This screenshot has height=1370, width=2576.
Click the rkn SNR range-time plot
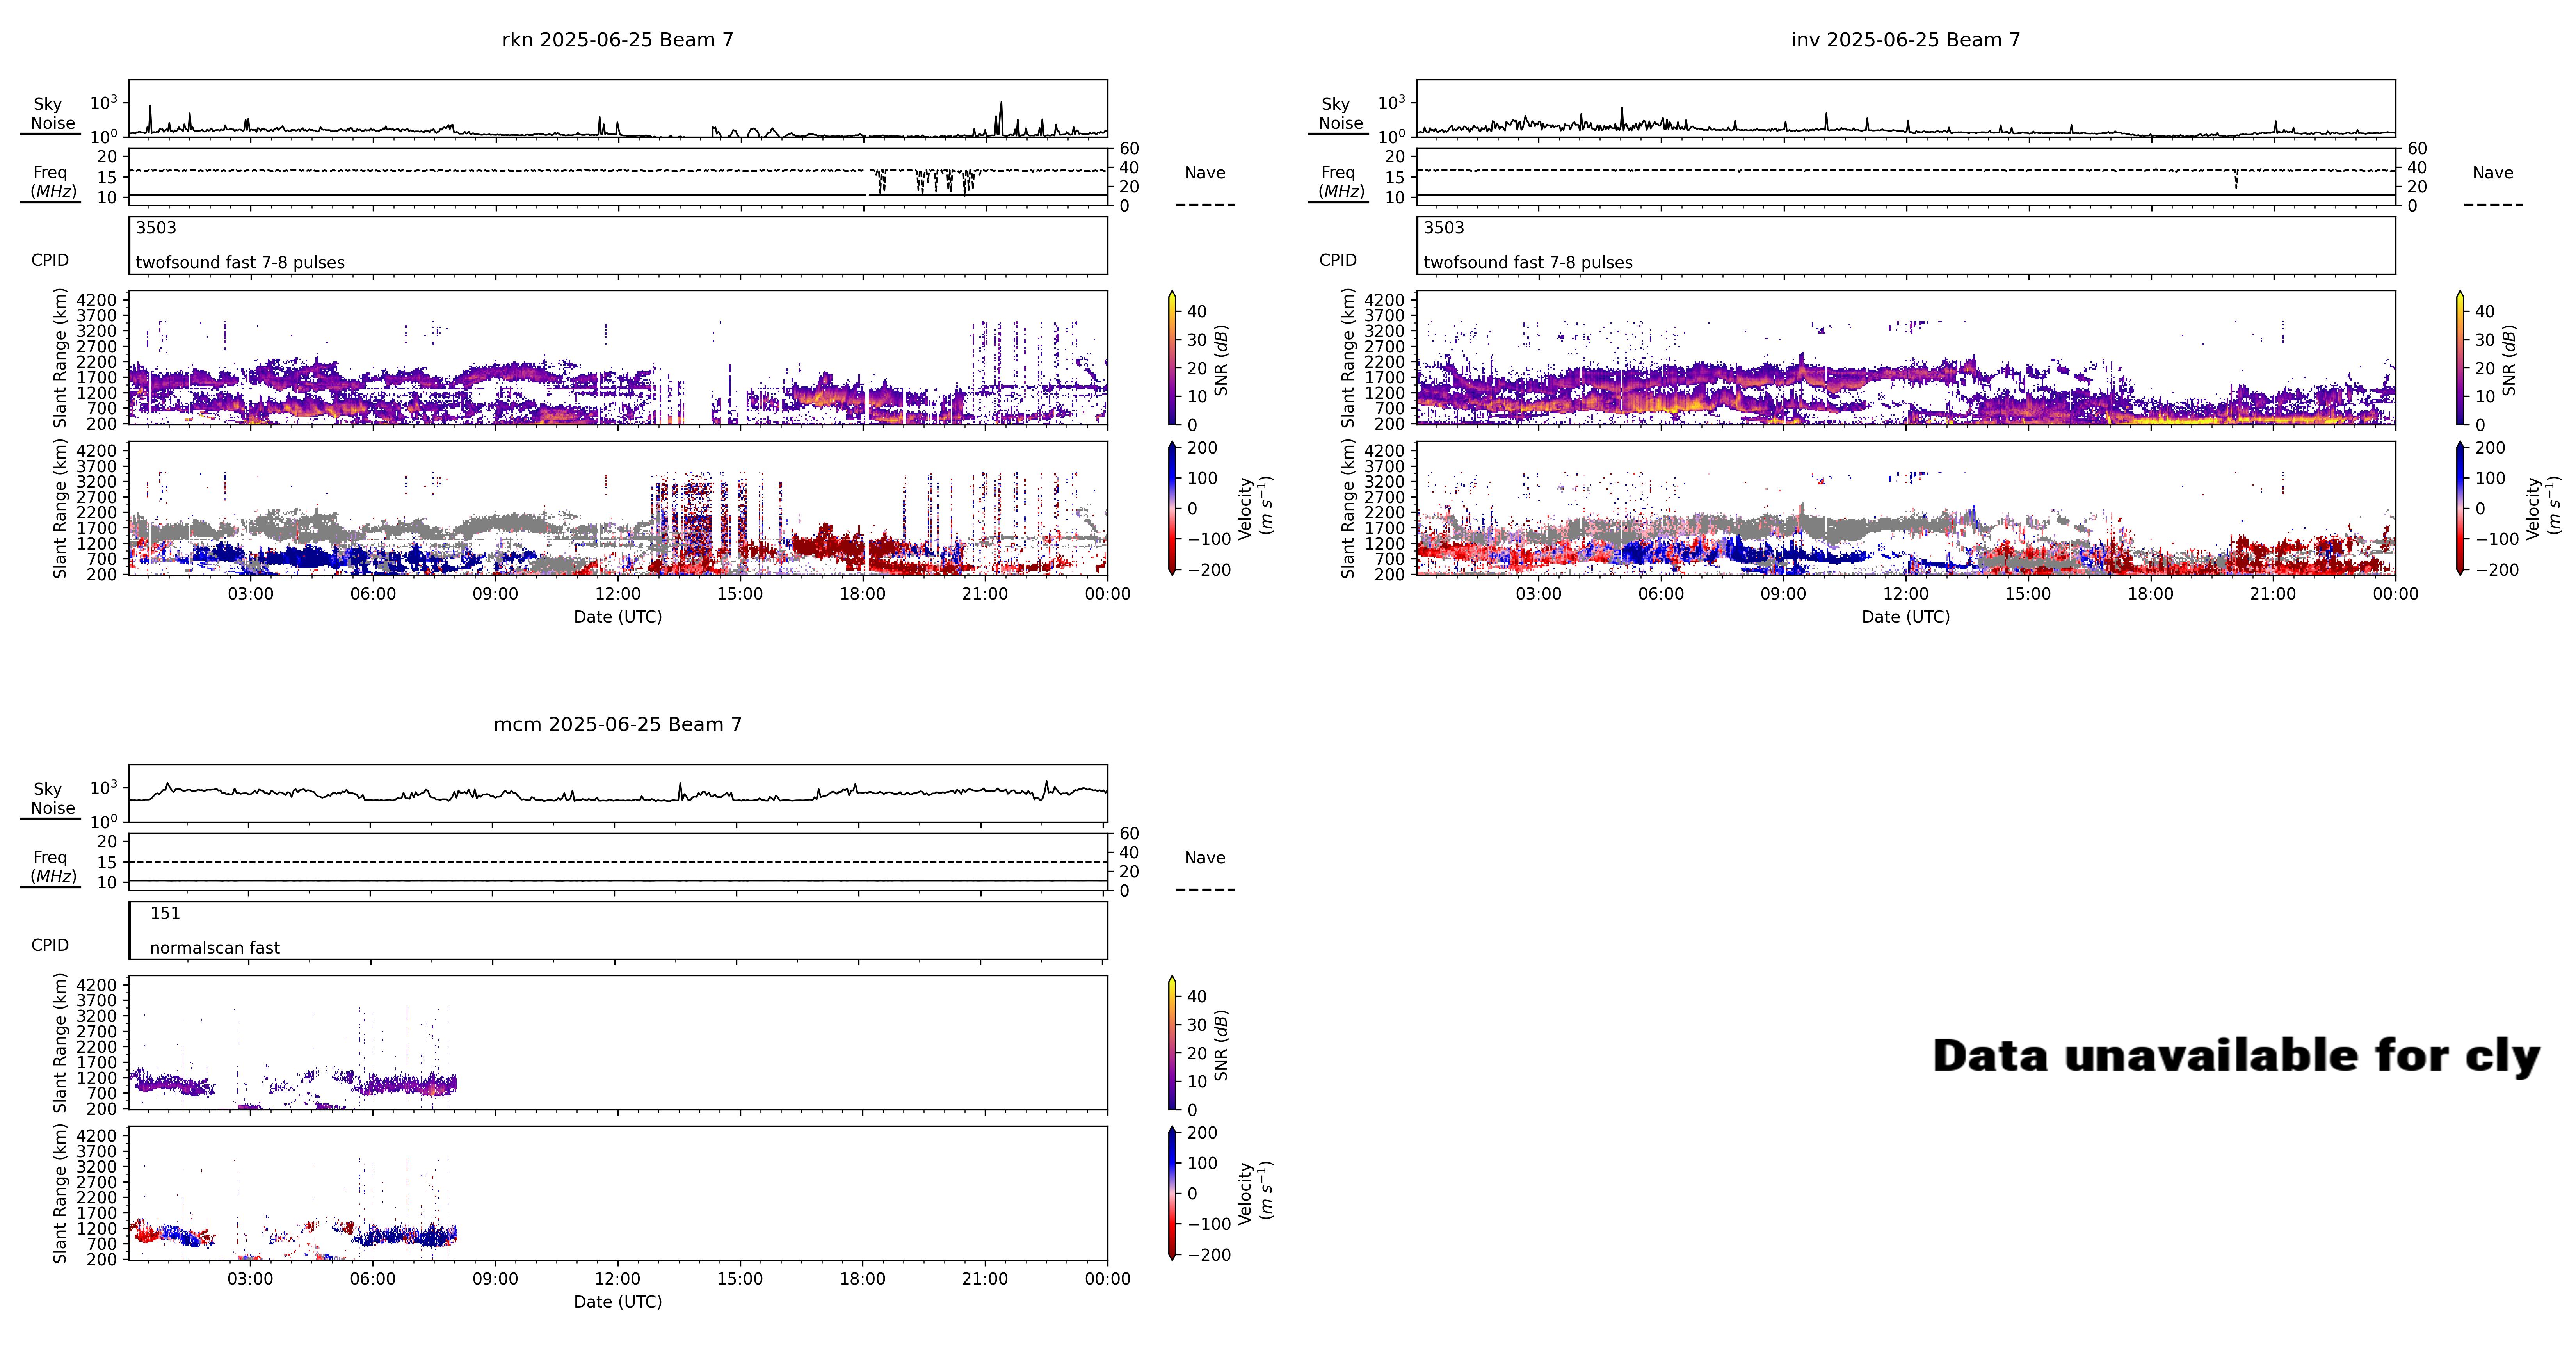tap(618, 357)
